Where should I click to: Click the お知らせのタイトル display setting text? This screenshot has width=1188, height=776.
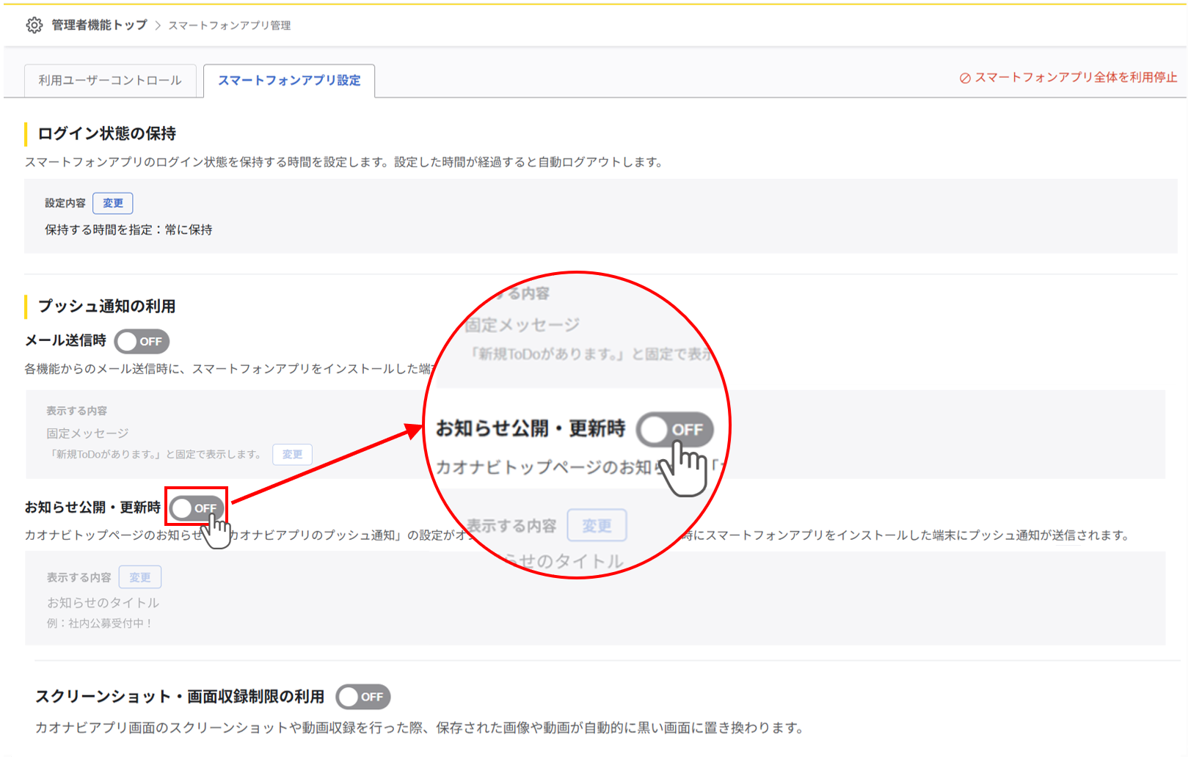click(x=103, y=602)
